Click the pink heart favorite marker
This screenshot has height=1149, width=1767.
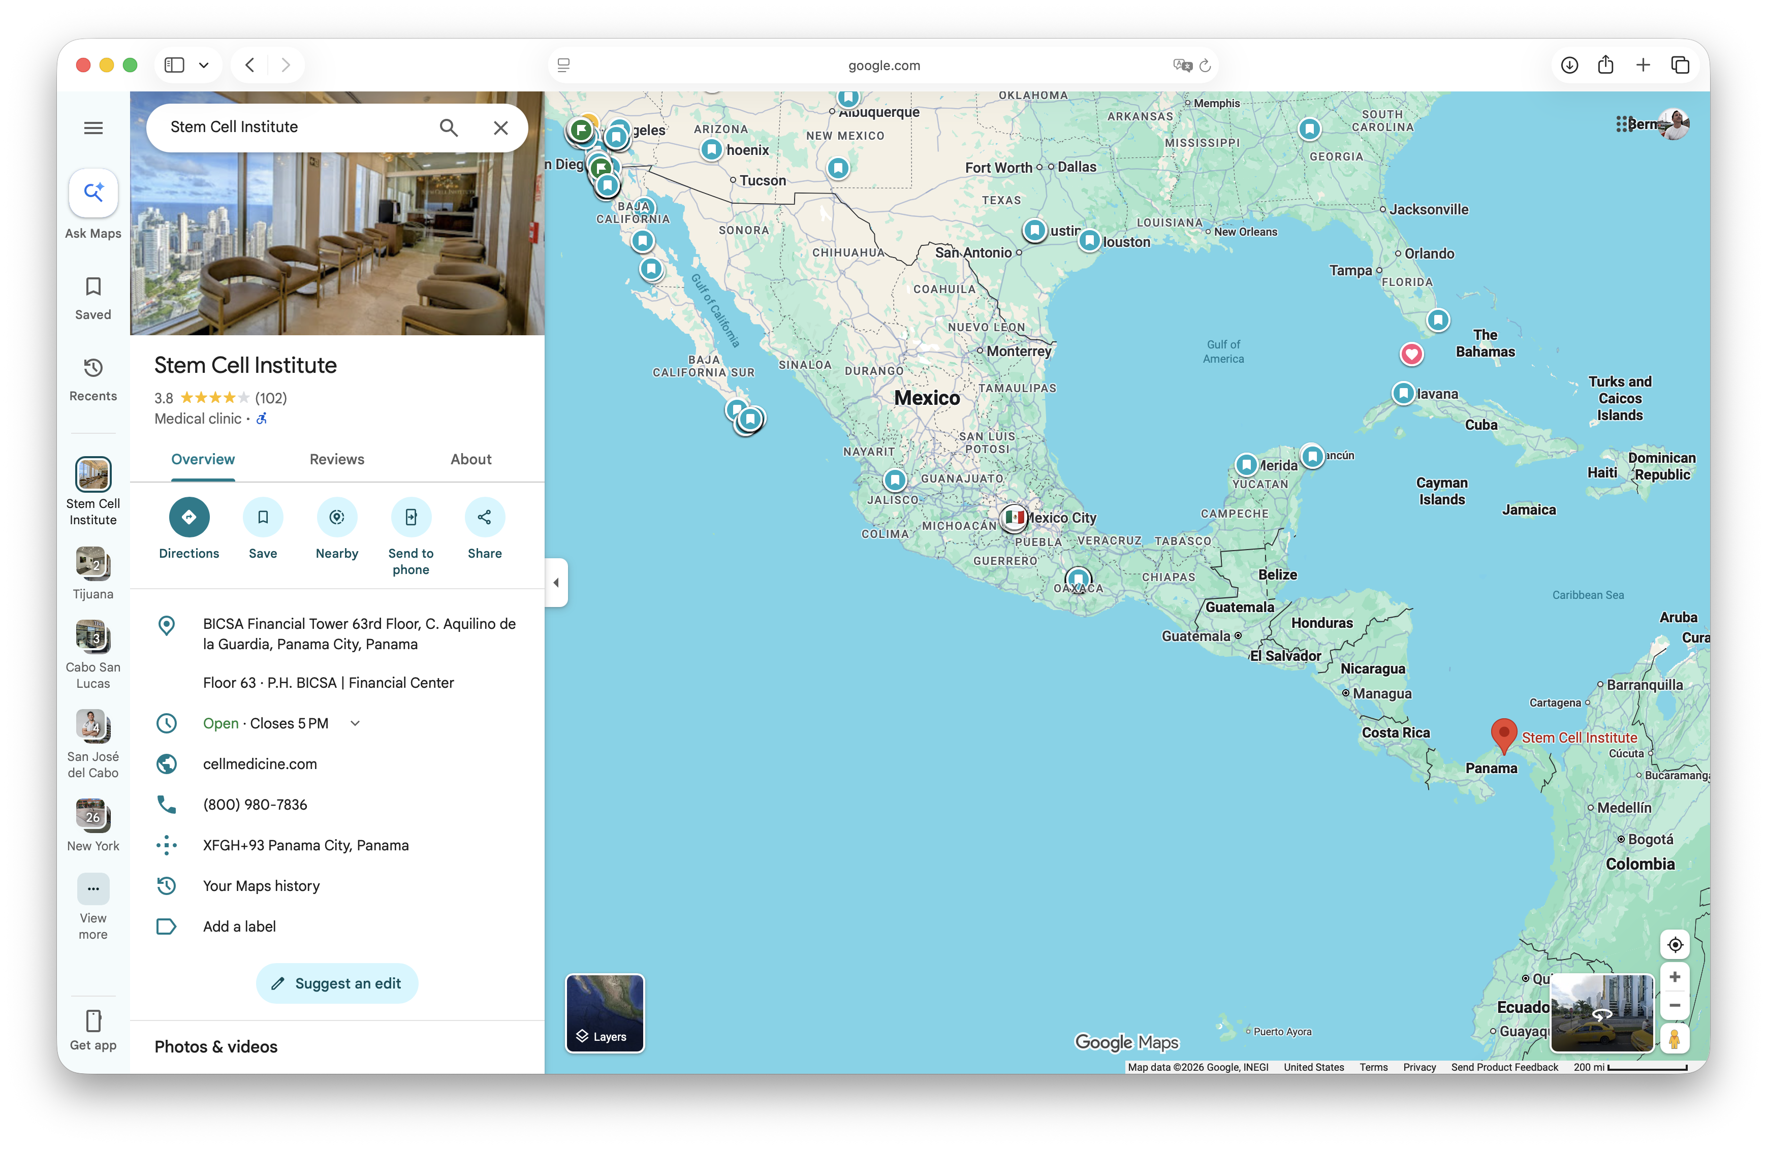point(1411,354)
